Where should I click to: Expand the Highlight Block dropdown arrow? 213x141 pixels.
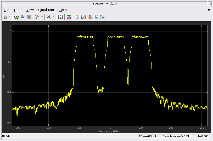tap(42, 17)
